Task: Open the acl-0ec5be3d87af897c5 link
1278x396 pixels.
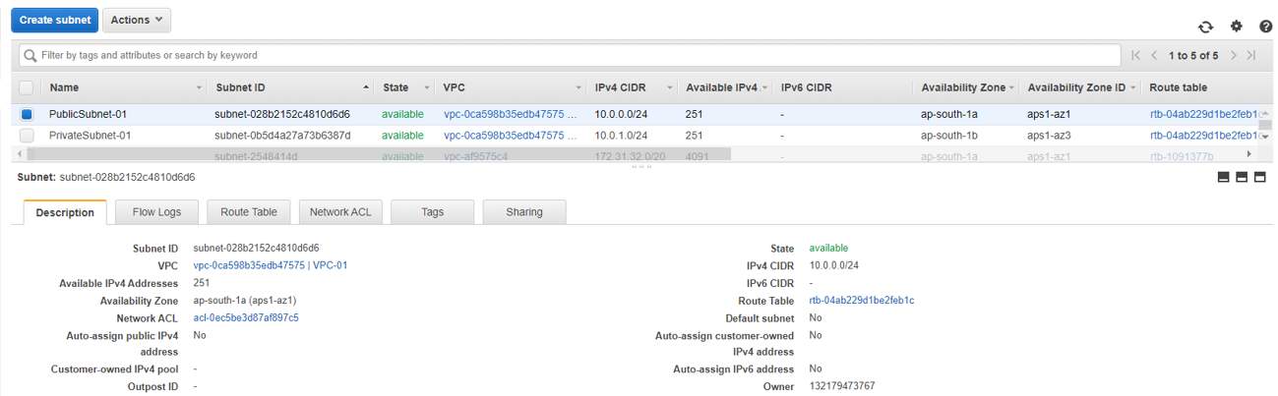Action: (246, 318)
